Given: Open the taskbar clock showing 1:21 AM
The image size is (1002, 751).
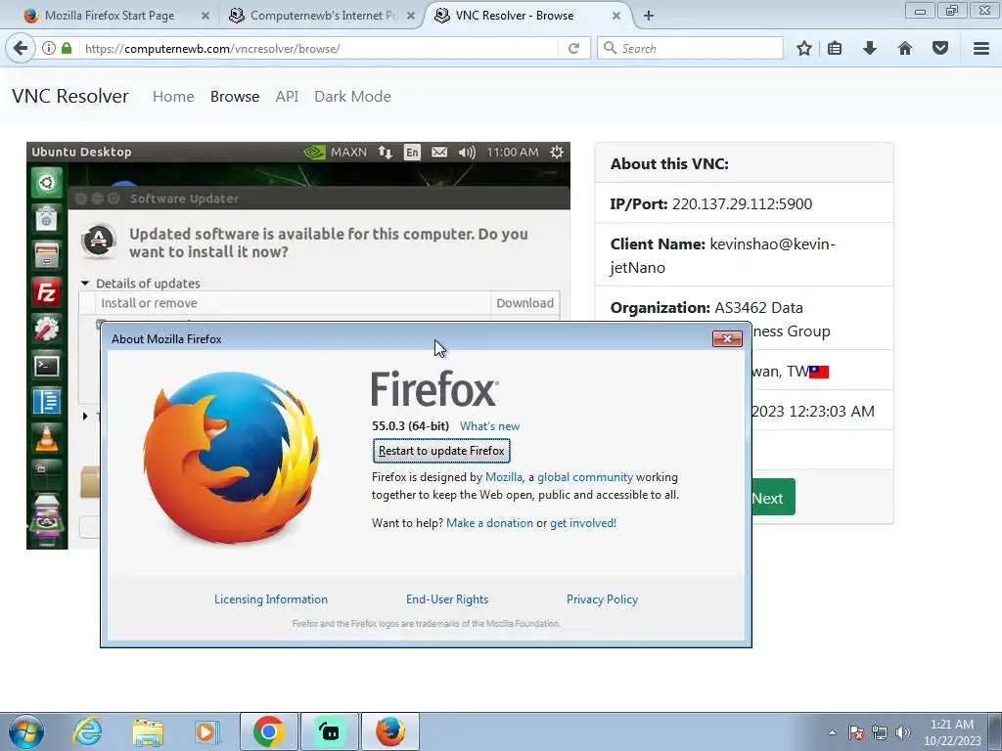Looking at the screenshot, I should [x=951, y=732].
